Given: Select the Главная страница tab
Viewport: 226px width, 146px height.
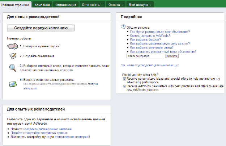Looking at the screenshot, I should [15, 5].
